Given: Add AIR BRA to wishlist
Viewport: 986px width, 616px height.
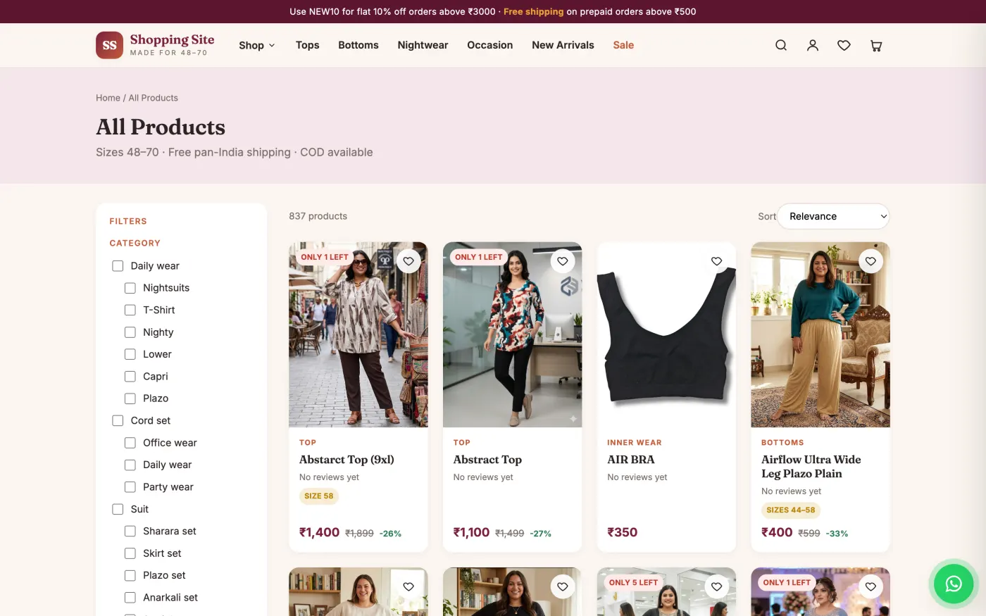Looking at the screenshot, I should [x=716, y=261].
